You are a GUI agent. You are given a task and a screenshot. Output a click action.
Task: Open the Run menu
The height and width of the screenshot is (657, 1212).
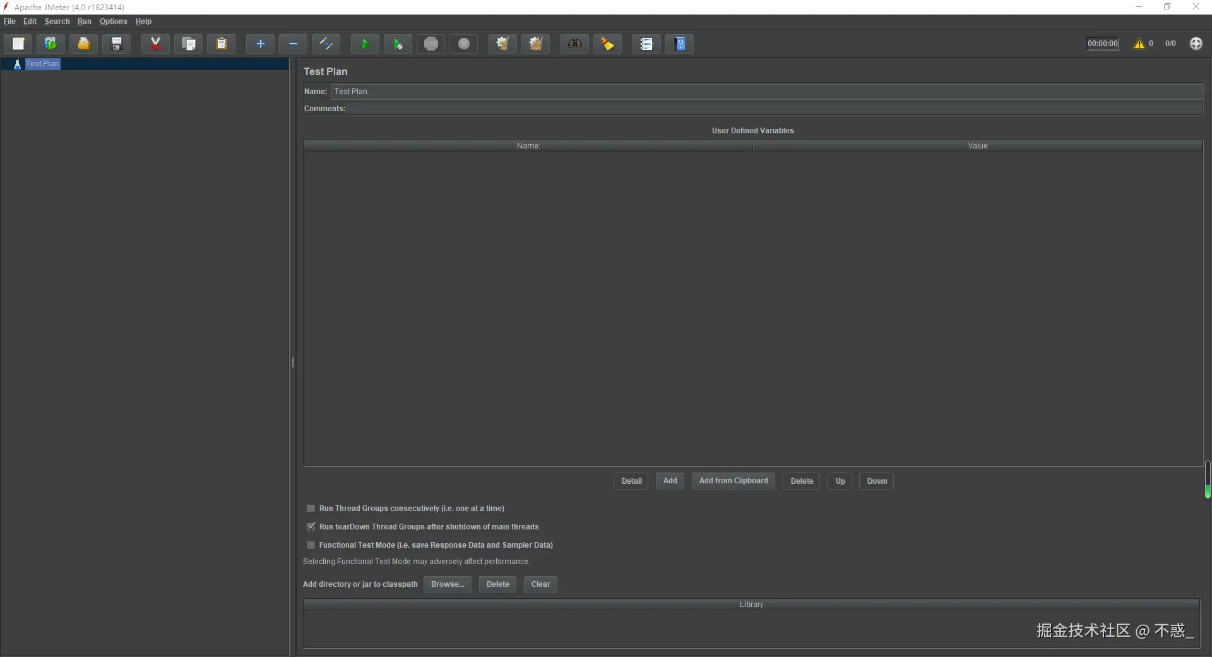(x=84, y=21)
